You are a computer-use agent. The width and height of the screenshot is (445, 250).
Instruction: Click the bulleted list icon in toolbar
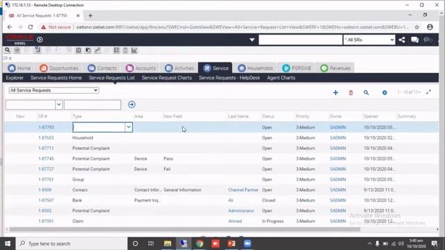coord(116,50)
